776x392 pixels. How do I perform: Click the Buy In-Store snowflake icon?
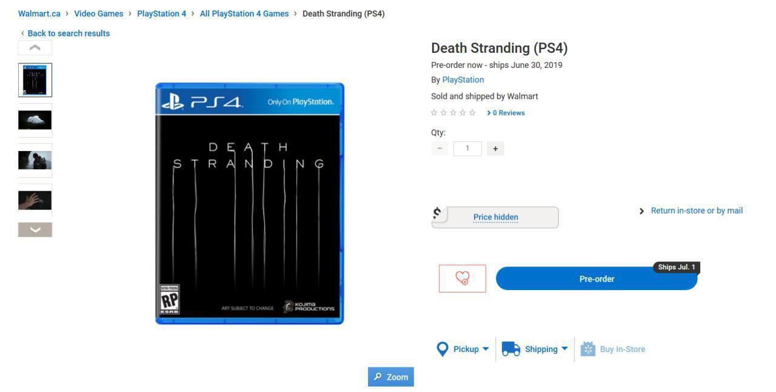tap(587, 349)
